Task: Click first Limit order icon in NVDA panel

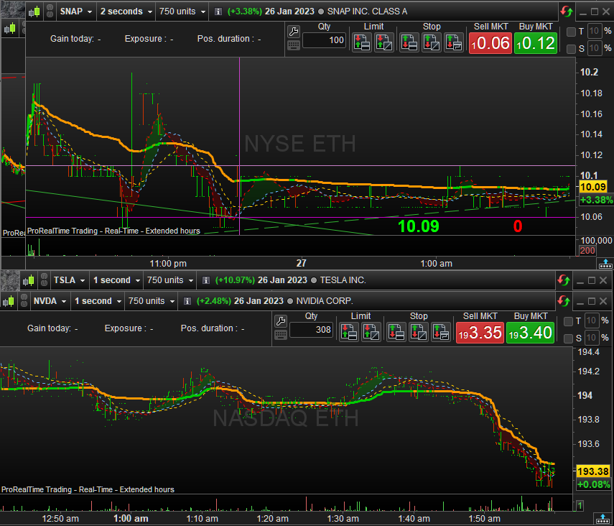Action: (x=348, y=332)
